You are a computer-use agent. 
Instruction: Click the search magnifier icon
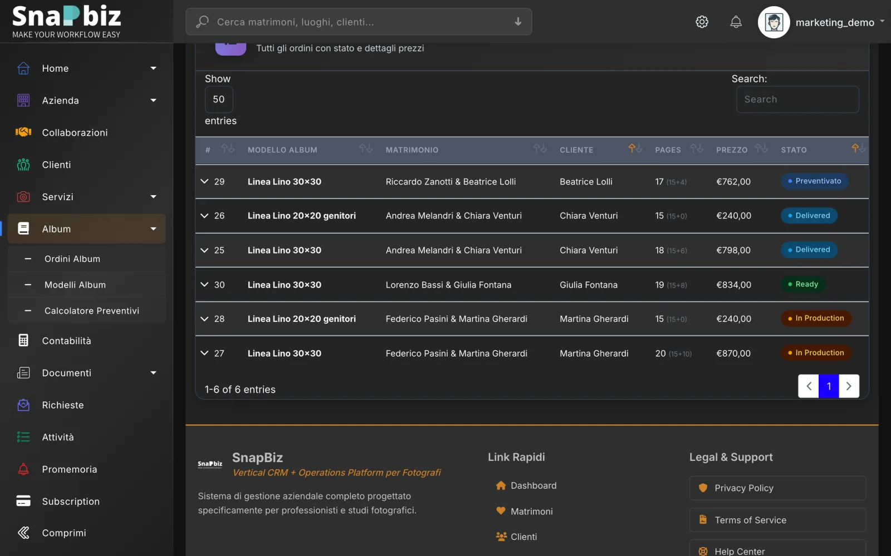[x=202, y=22]
